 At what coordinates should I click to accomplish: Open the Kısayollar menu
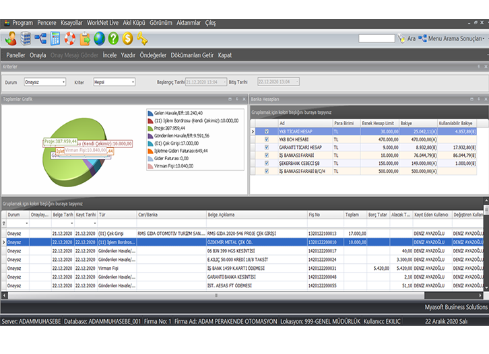pos(71,23)
